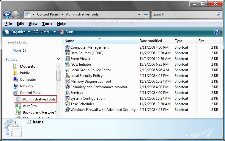The image size is (225, 141).
Task: Select the Services gear icon
Action: pyautogui.click(x=67, y=93)
